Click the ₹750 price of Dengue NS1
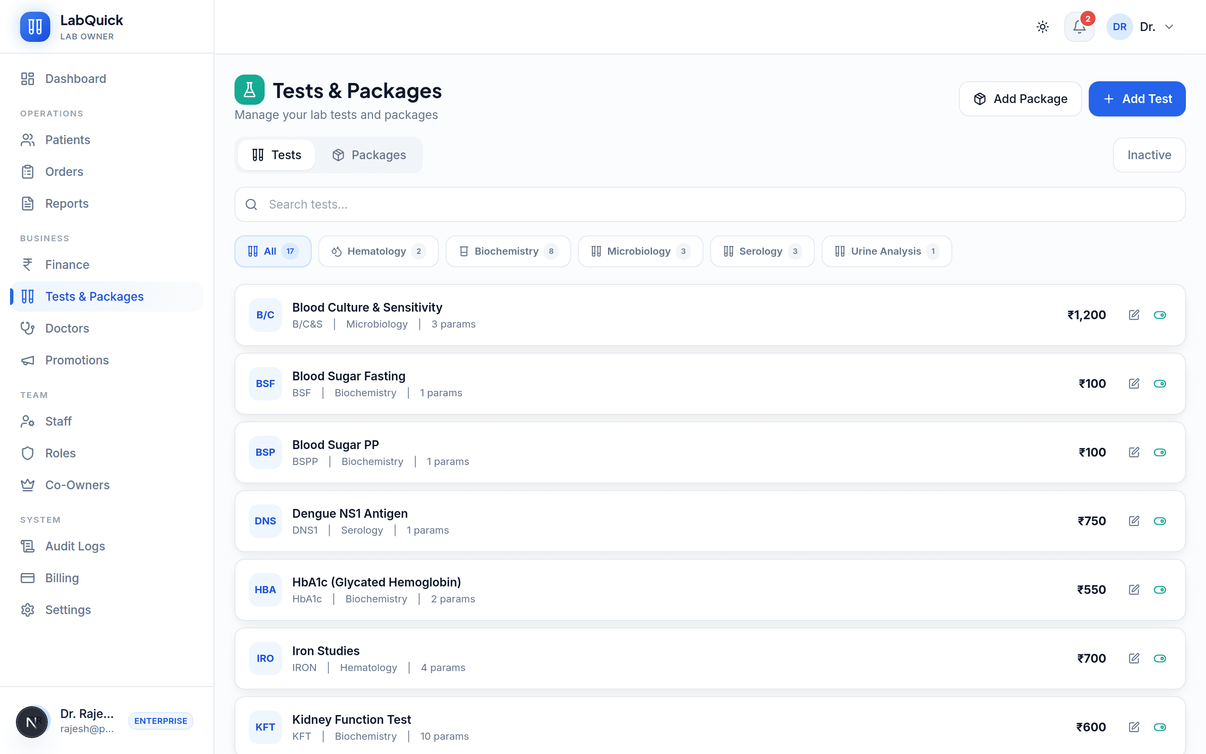 click(1091, 521)
